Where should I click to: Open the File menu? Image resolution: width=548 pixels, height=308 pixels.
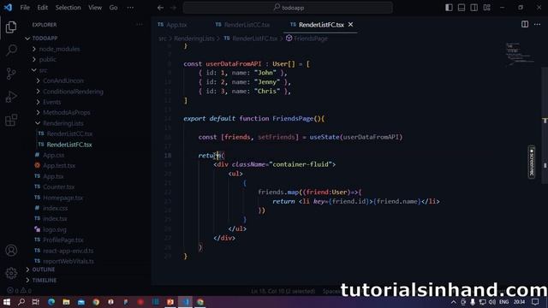(25, 8)
